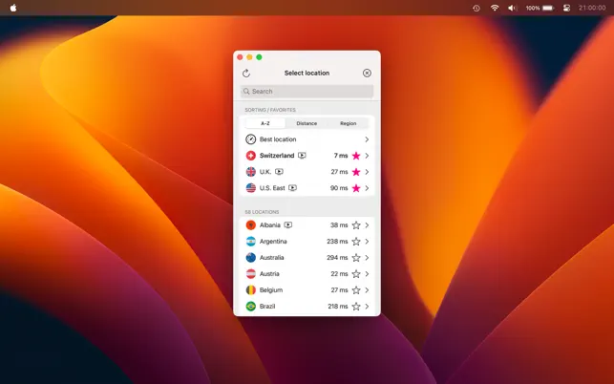
Task: Expand Australia servers chevron
Action: tap(367, 258)
